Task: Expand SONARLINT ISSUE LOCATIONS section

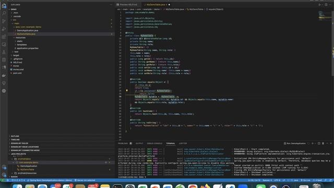Action: [25, 147]
